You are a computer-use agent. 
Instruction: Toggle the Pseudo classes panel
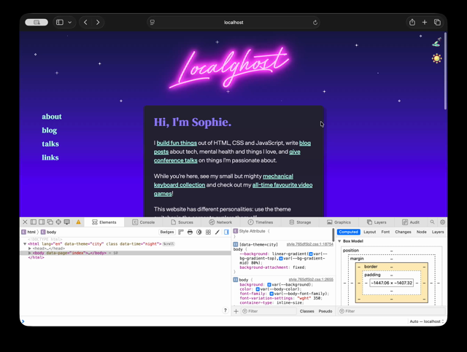point(325,311)
